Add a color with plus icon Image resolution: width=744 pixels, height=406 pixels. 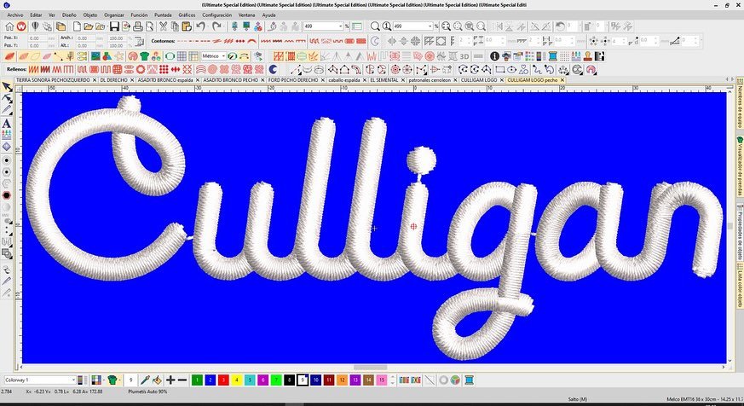tap(170, 380)
